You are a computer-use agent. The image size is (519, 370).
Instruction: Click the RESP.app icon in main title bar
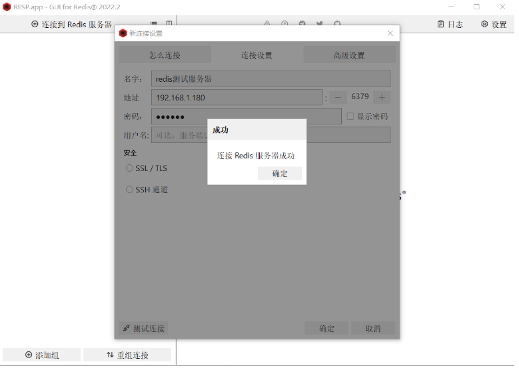point(7,7)
